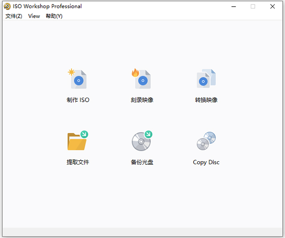Start the 备份光盘 backup disc icon
Screen dimensions: 285x238
point(142,141)
